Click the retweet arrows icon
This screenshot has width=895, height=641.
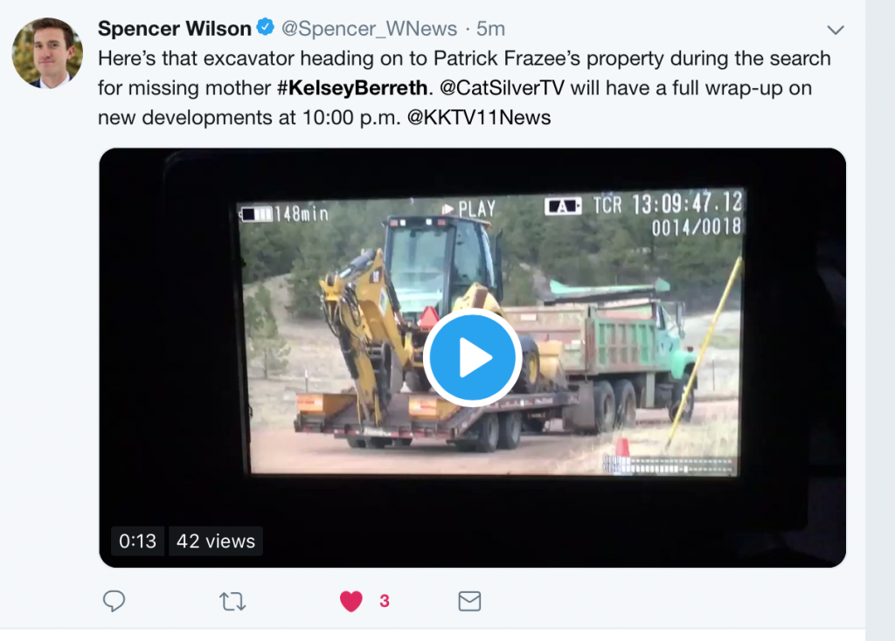pos(232,602)
